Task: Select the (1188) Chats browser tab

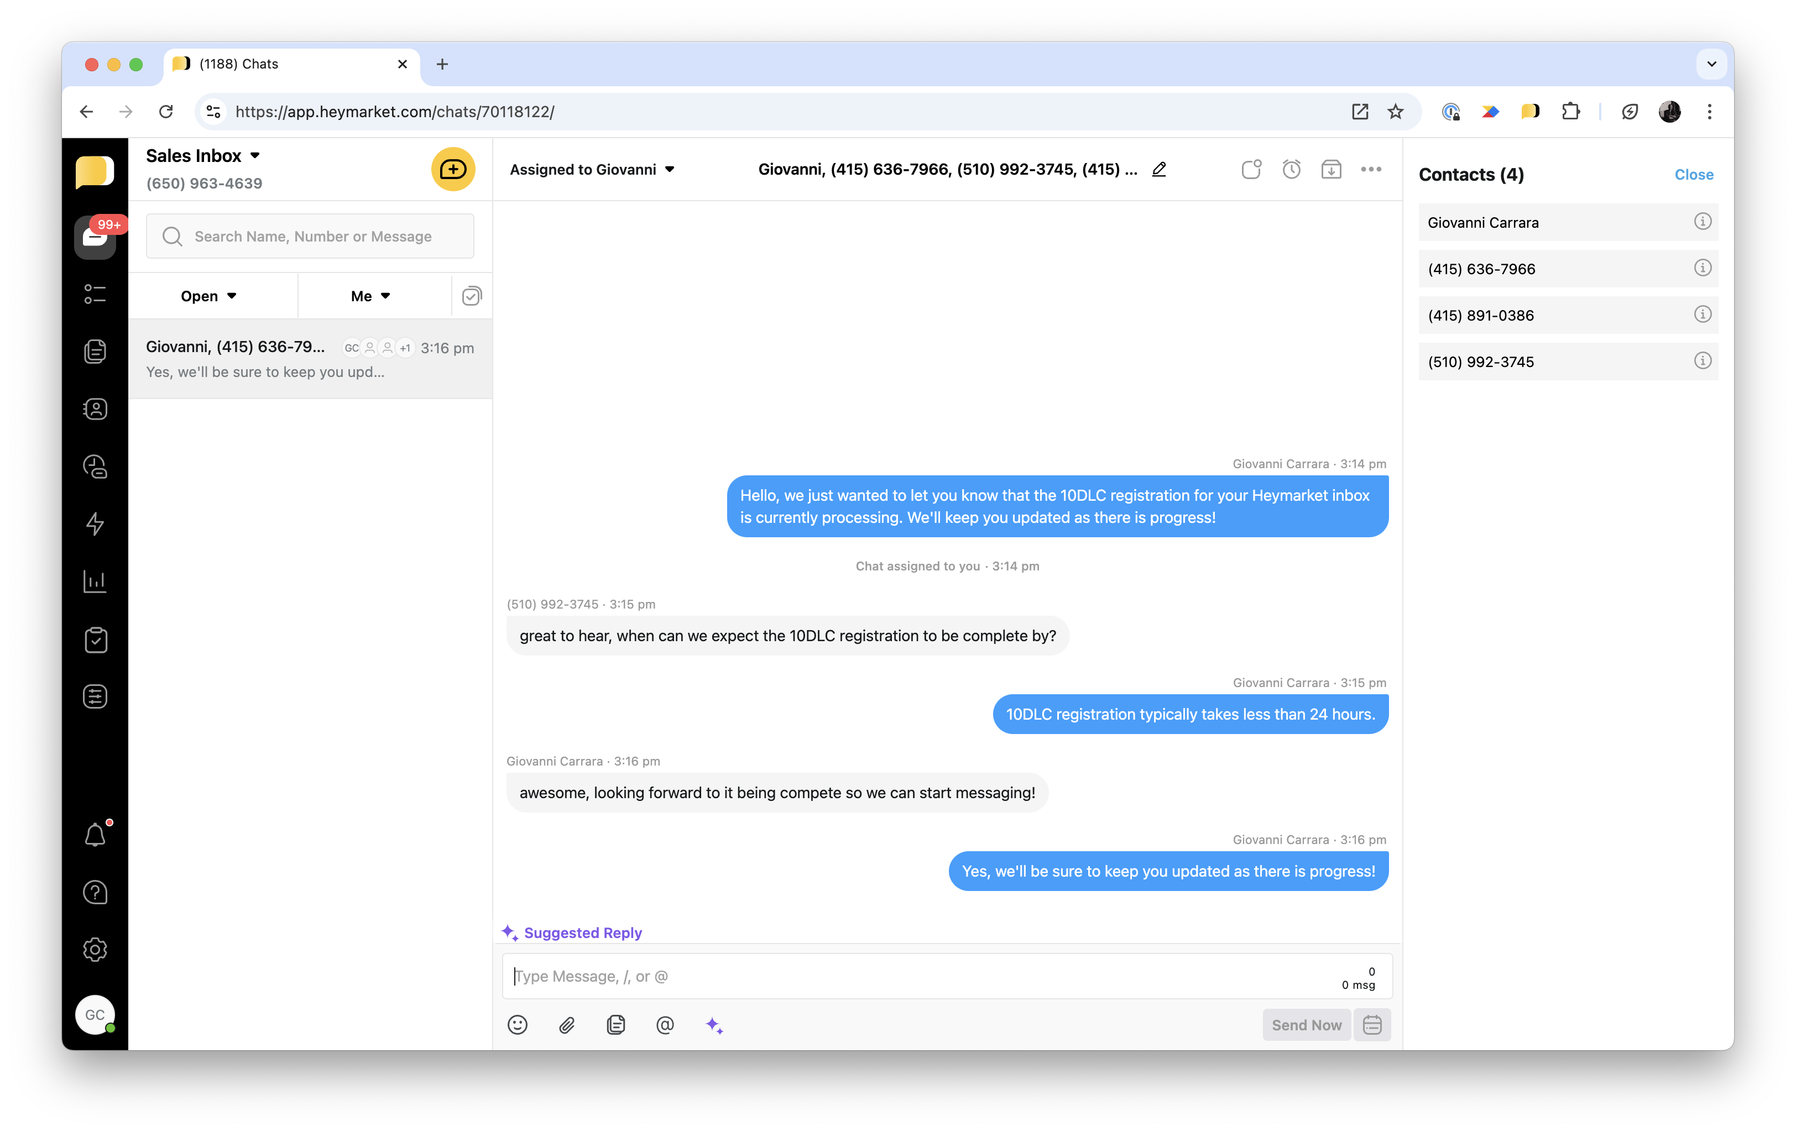Action: tap(291, 64)
